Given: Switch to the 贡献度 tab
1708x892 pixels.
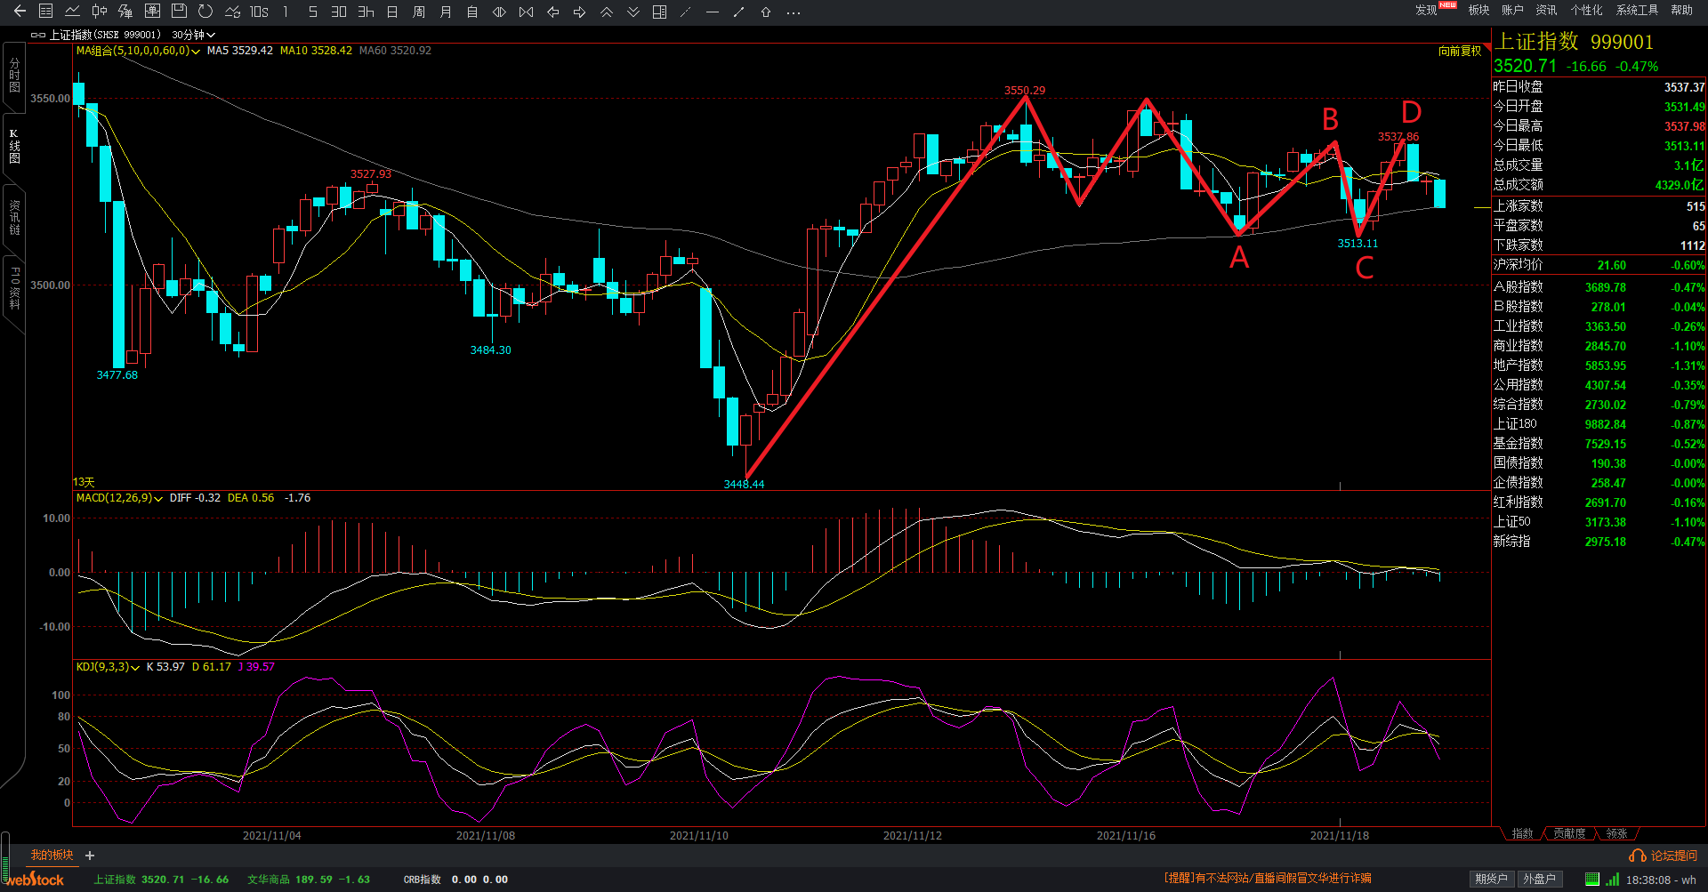Looking at the screenshot, I should pyautogui.click(x=1569, y=833).
